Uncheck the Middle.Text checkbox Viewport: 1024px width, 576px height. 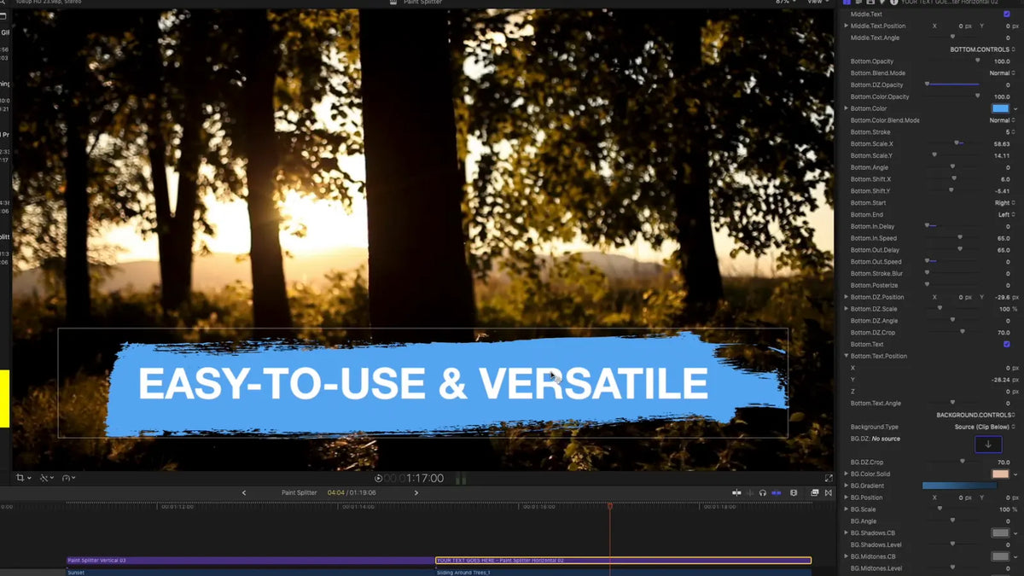1007,15
